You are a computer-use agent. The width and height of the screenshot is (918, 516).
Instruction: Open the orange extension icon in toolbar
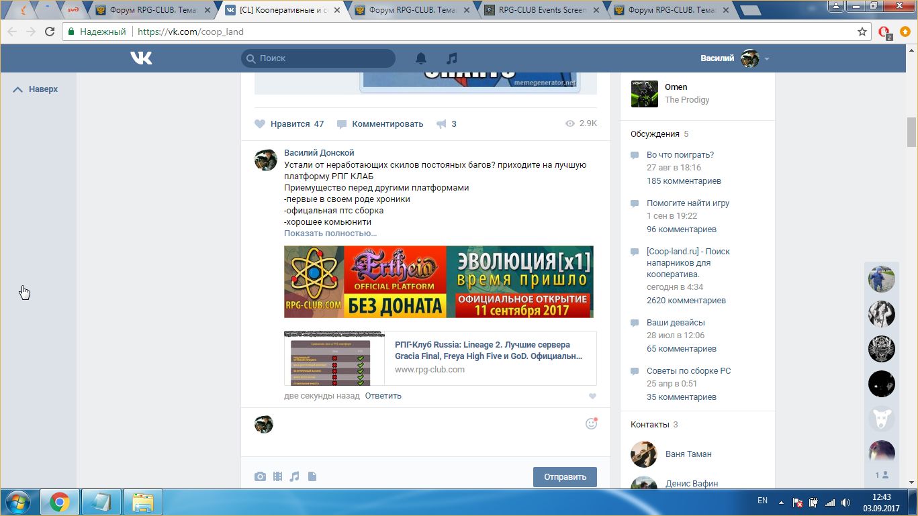[x=905, y=32]
